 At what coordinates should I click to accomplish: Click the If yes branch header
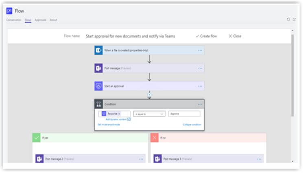pos(90,138)
